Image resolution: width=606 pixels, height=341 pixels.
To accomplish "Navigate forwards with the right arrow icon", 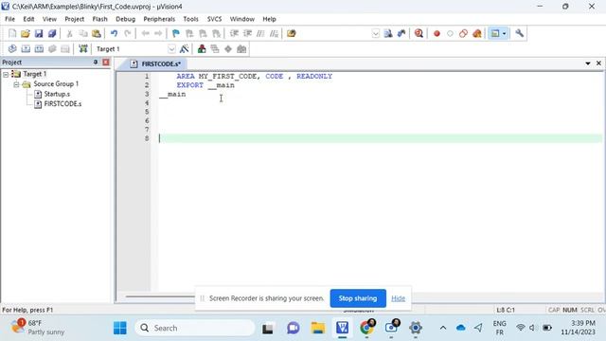I will pos(158,34).
